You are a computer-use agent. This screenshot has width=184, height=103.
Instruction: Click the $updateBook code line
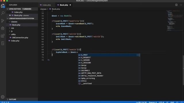pos(67,52)
